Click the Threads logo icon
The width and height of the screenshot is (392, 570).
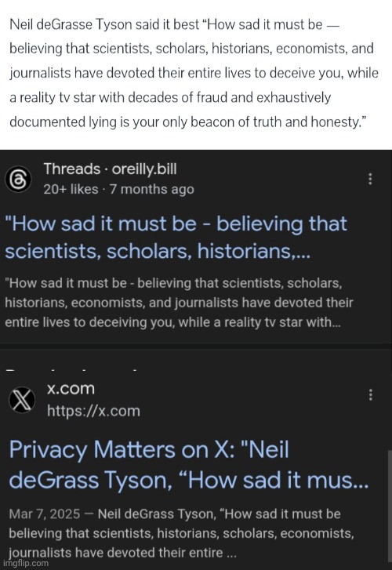pyautogui.click(x=18, y=179)
